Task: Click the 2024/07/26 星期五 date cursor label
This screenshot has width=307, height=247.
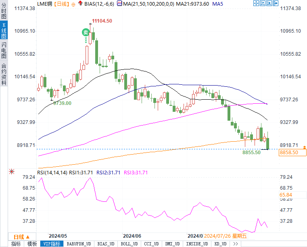Action: point(226,236)
